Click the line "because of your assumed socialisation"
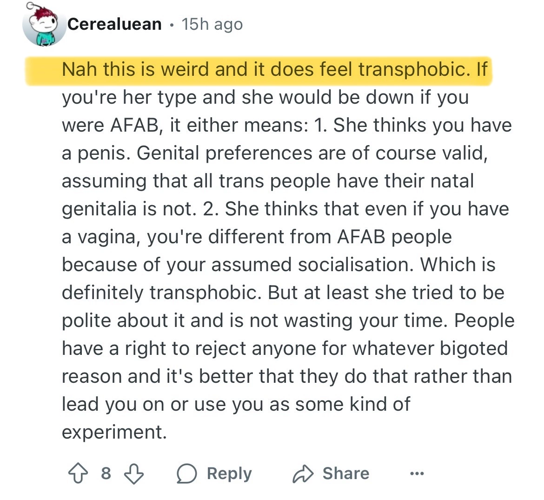The width and height of the screenshot is (544, 500). click(x=279, y=265)
